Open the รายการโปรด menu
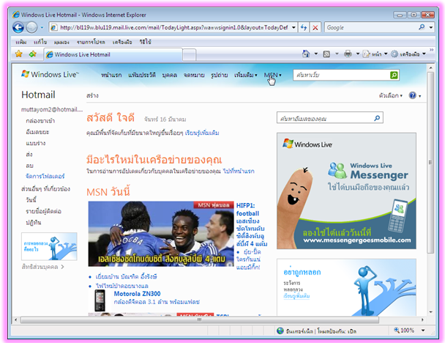This screenshot has width=445, height=343. 91,42
